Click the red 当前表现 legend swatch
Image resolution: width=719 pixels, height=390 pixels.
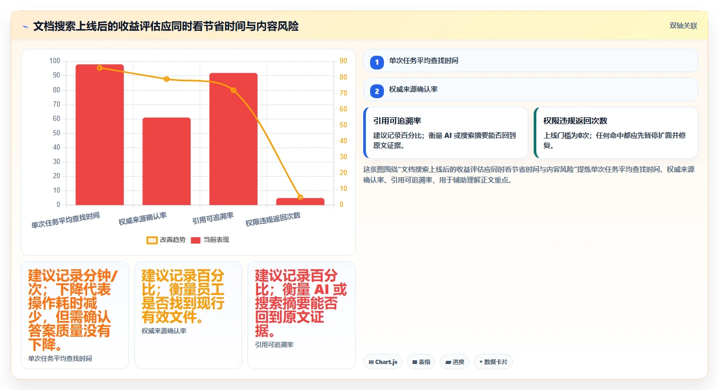[x=196, y=240]
